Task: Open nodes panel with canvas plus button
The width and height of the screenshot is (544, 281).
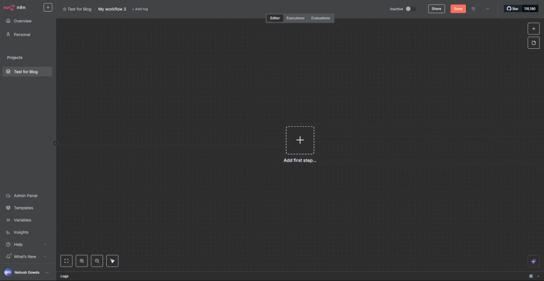Action: click(533, 29)
